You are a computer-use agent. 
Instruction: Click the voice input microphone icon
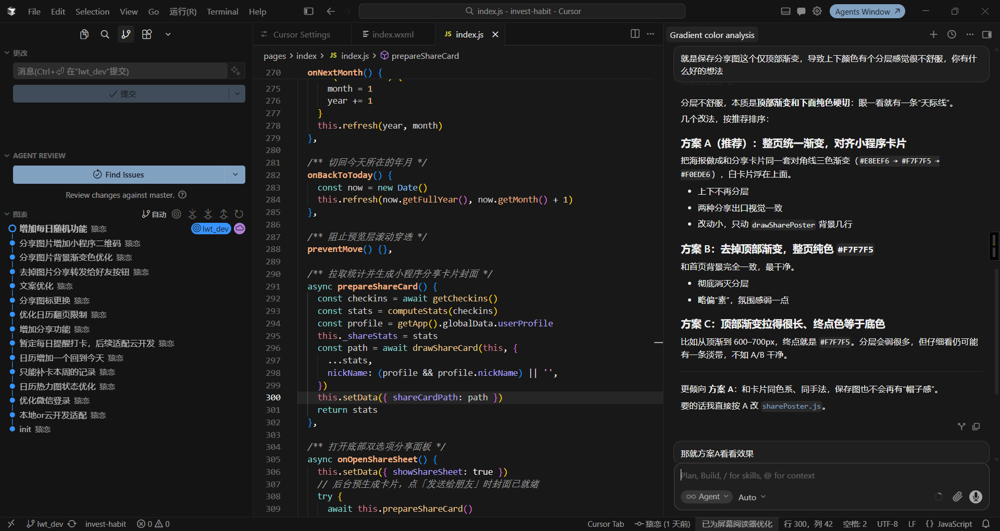(x=976, y=497)
